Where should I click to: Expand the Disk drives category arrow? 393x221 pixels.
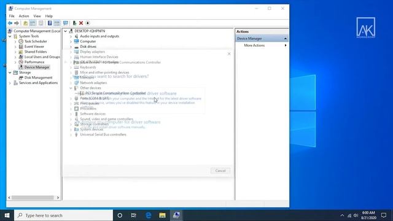point(71,47)
